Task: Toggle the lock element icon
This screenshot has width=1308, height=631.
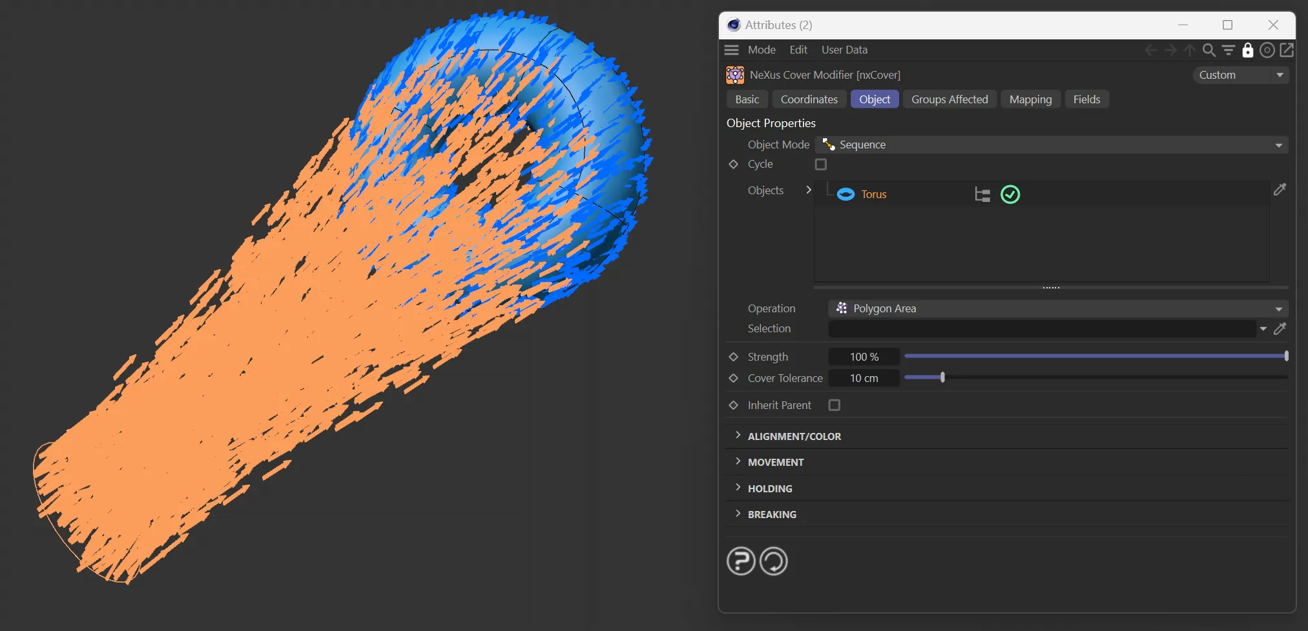Action: 1247,50
